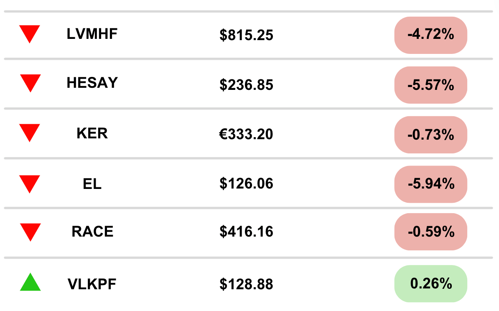Open the HESAY ticker symbol
The image size is (499, 311).
[x=92, y=83]
